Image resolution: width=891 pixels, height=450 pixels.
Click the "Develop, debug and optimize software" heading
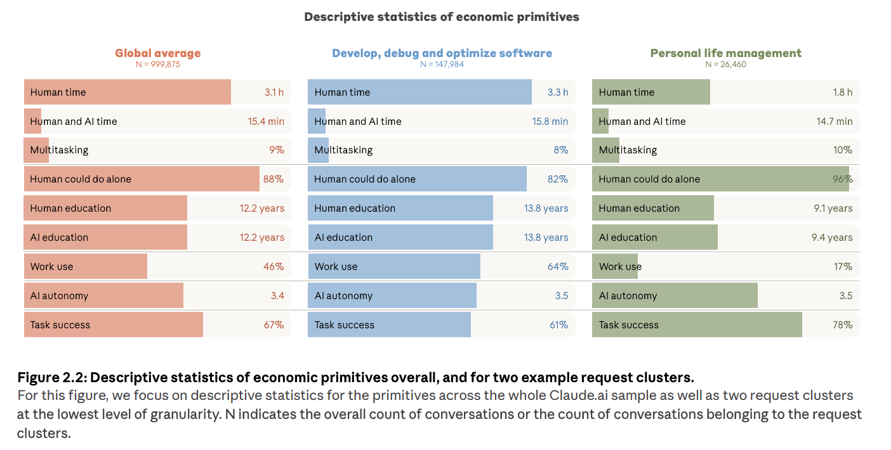coord(442,53)
